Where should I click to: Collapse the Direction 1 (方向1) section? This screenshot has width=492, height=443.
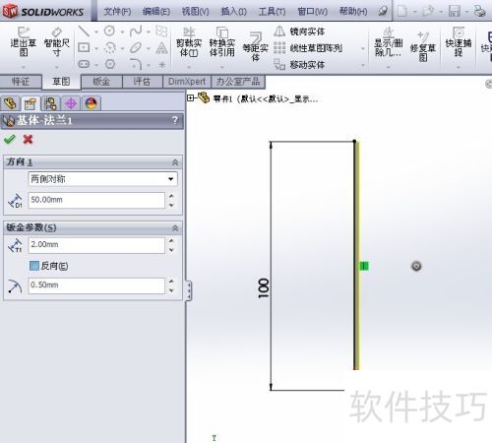(x=175, y=162)
